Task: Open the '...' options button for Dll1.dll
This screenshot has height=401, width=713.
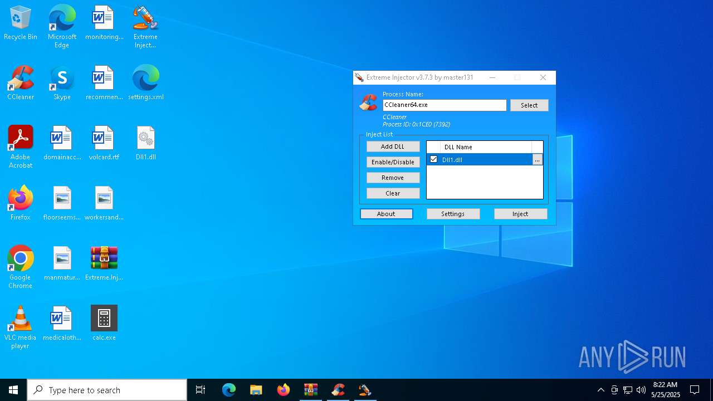Action: 537,160
